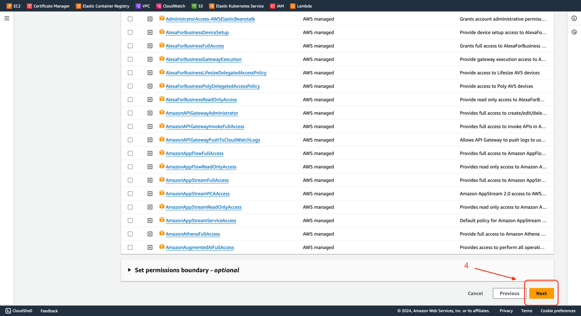581x316 pixels.
Task: Click the Previous button
Action: click(x=509, y=293)
